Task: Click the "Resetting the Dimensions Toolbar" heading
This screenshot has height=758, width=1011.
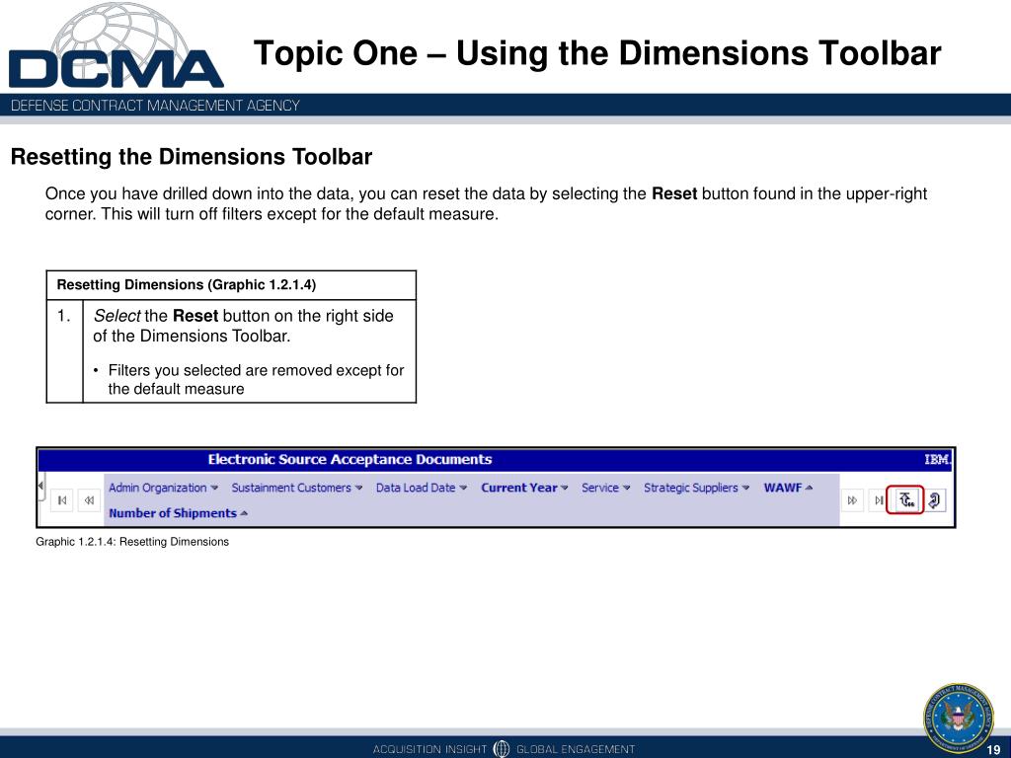Action: pyautogui.click(x=192, y=157)
